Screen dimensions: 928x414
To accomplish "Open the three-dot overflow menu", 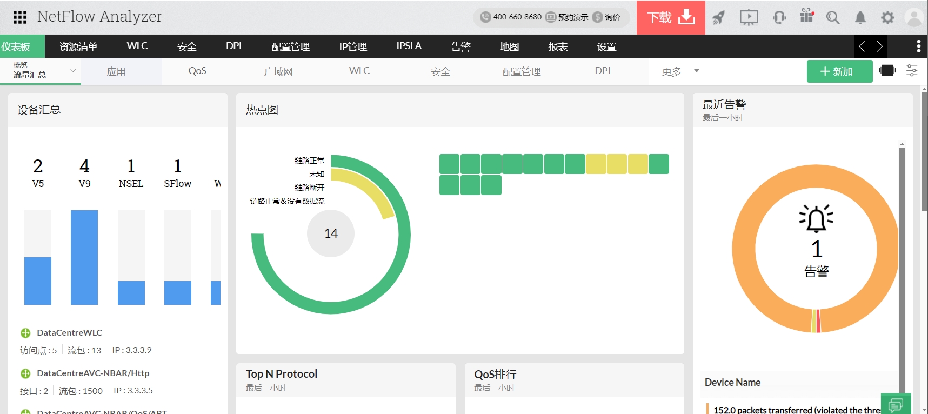I will tap(918, 46).
